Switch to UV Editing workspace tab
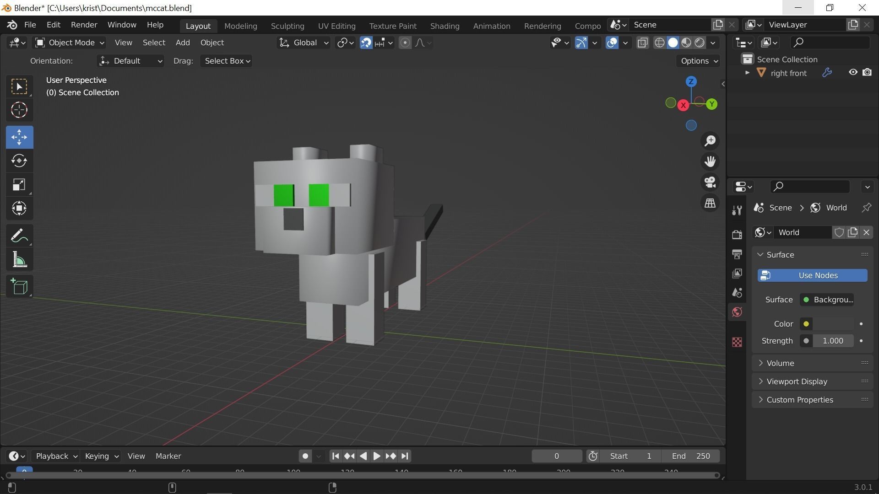The image size is (879, 494). pos(336,26)
